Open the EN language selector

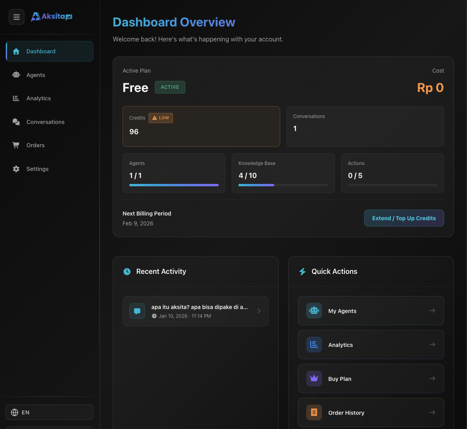49,412
